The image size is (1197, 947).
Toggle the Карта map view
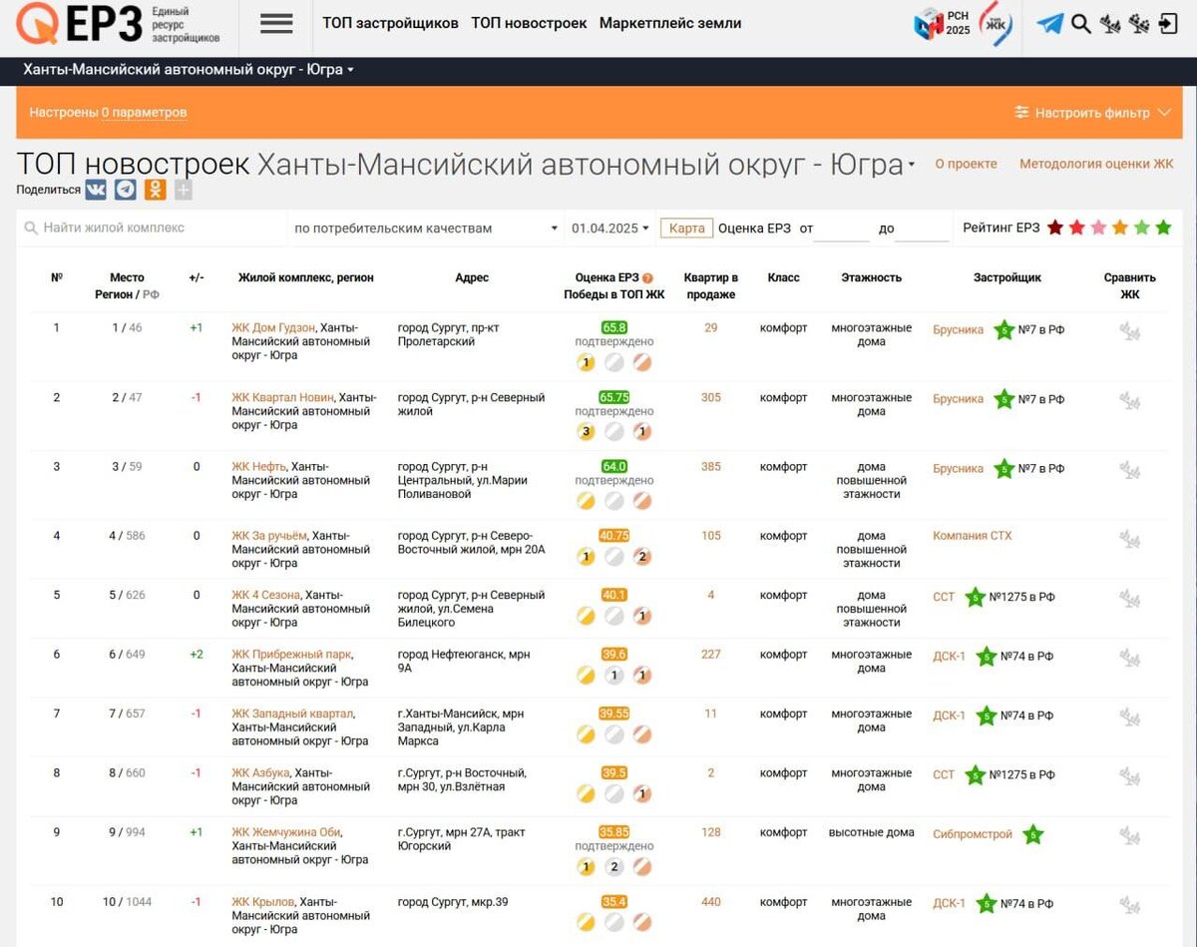(x=686, y=229)
